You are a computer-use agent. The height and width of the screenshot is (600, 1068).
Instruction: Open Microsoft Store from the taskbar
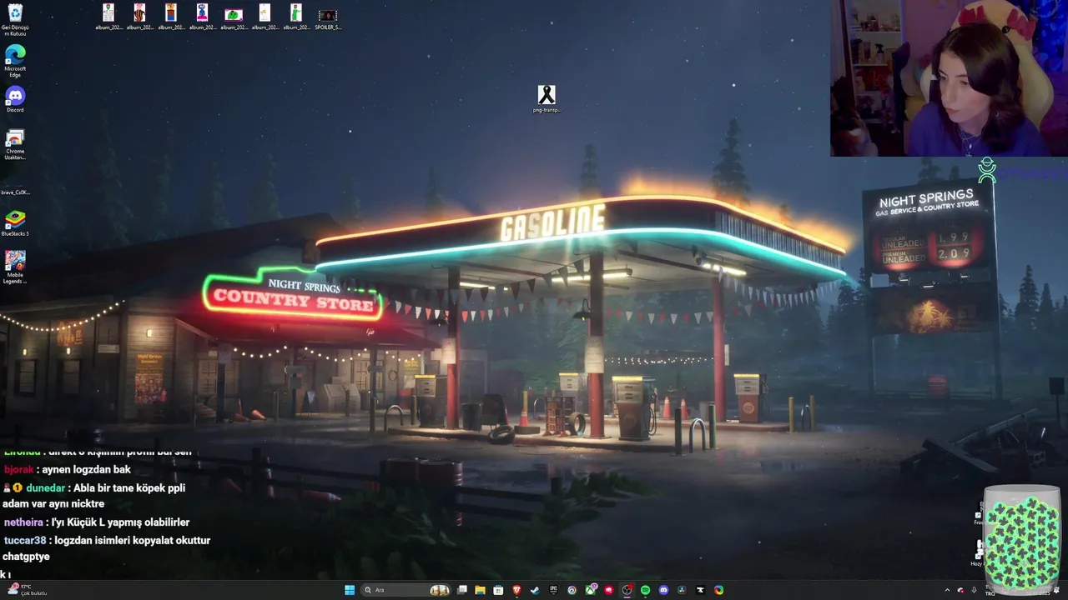coord(498,590)
